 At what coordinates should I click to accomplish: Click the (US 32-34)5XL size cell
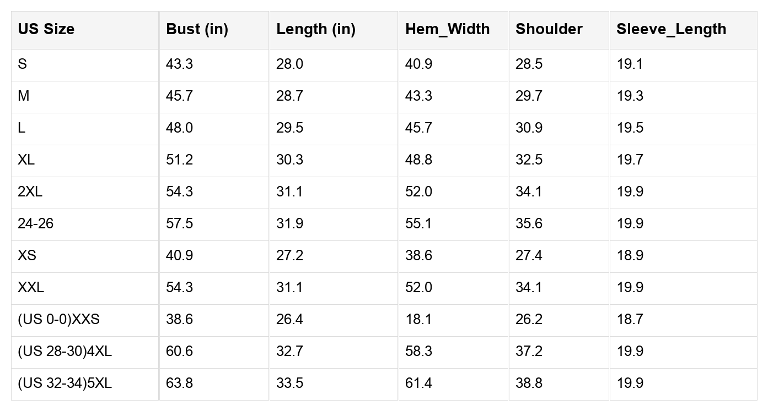(65, 383)
